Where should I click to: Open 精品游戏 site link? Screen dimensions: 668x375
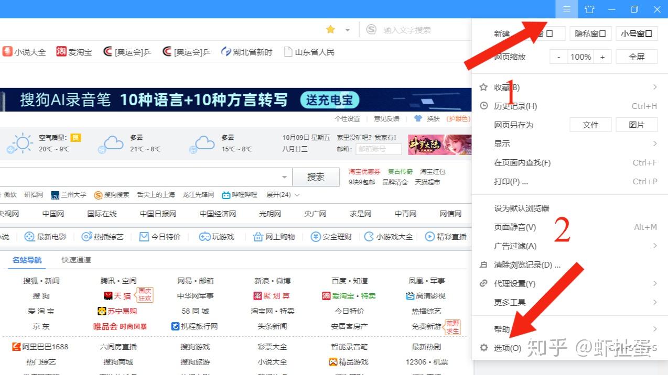click(348, 362)
